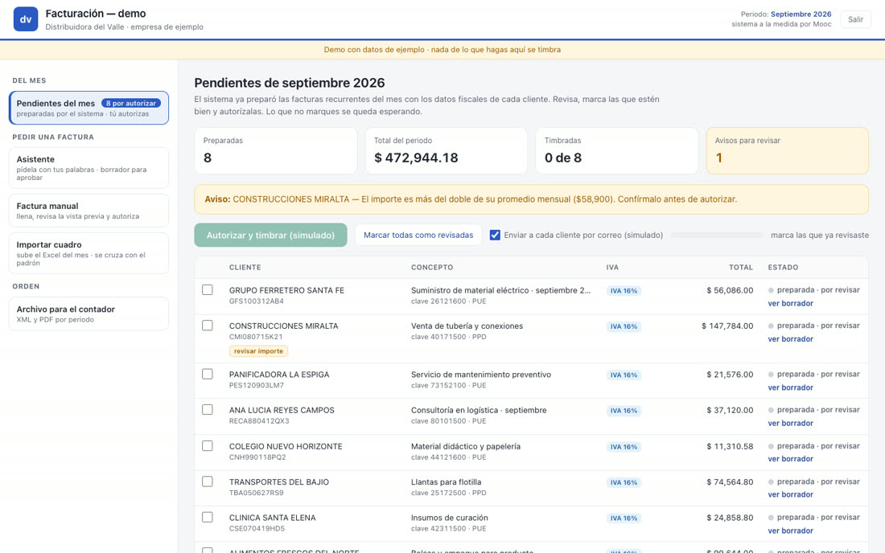This screenshot has height=553, width=885.
Task: Check the GRUPO FERRETERO SANTA FE row
Action: pyautogui.click(x=207, y=289)
